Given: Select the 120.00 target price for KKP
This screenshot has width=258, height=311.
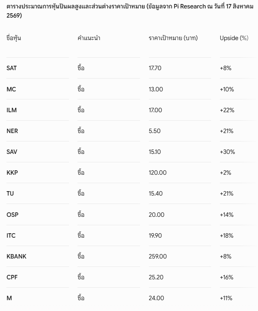Looking at the screenshot, I should [158, 173].
